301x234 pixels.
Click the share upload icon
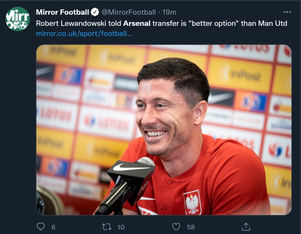(246, 227)
